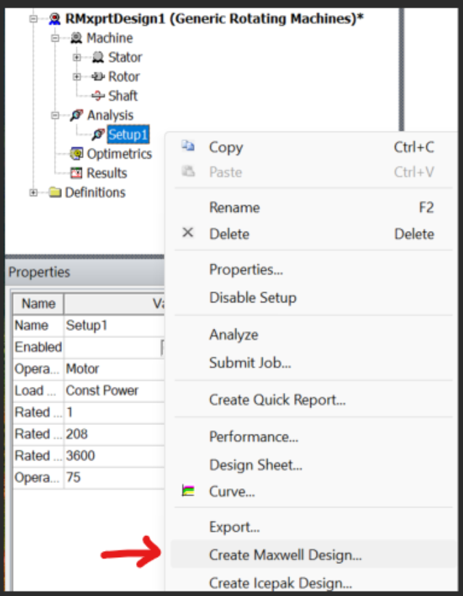Expand the Stator tree node
The height and width of the screenshot is (596, 463).
click(x=78, y=57)
